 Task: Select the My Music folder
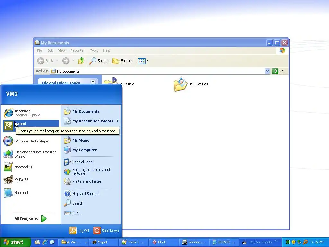pyautogui.click(x=127, y=84)
